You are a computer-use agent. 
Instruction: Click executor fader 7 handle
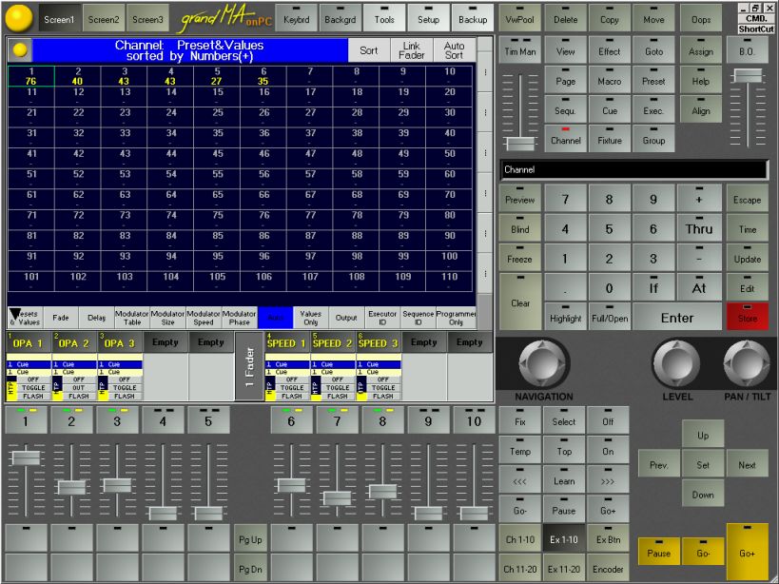coord(338,497)
